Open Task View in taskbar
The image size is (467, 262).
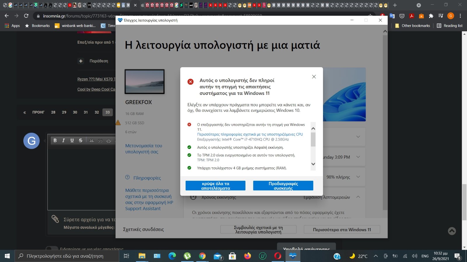click(x=126, y=256)
